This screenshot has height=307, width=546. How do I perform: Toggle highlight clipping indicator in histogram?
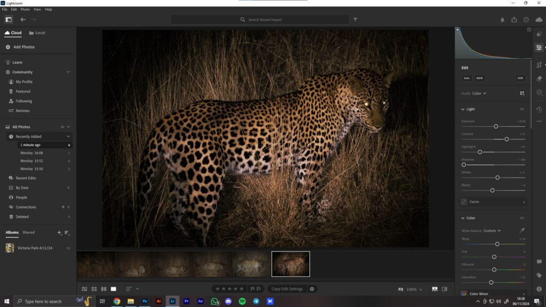[x=529, y=30]
